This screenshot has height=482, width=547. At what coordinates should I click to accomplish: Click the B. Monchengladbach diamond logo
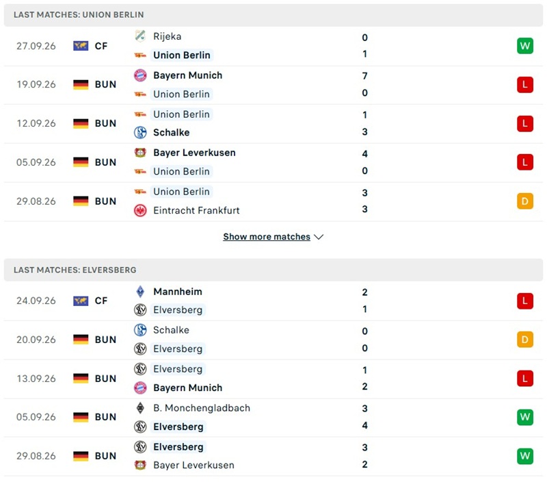140,408
